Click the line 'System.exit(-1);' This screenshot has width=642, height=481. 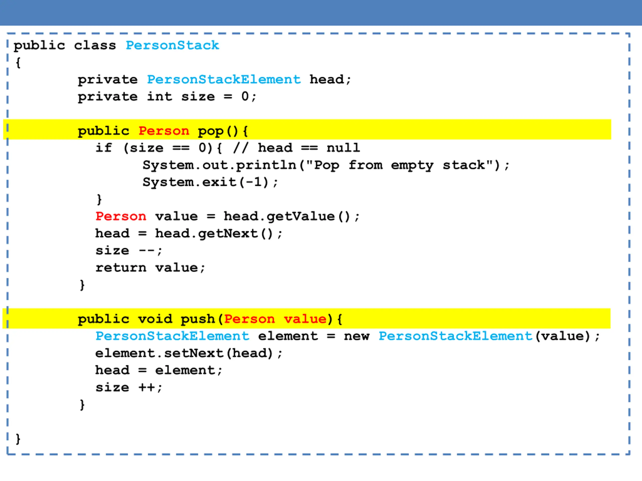(x=210, y=182)
